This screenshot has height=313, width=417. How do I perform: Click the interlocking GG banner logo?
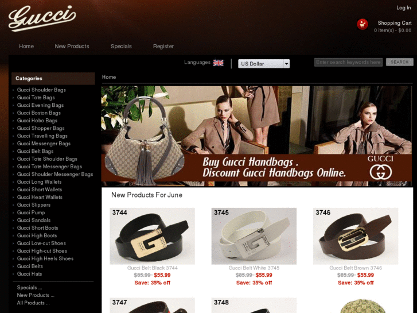[x=380, y=172]
